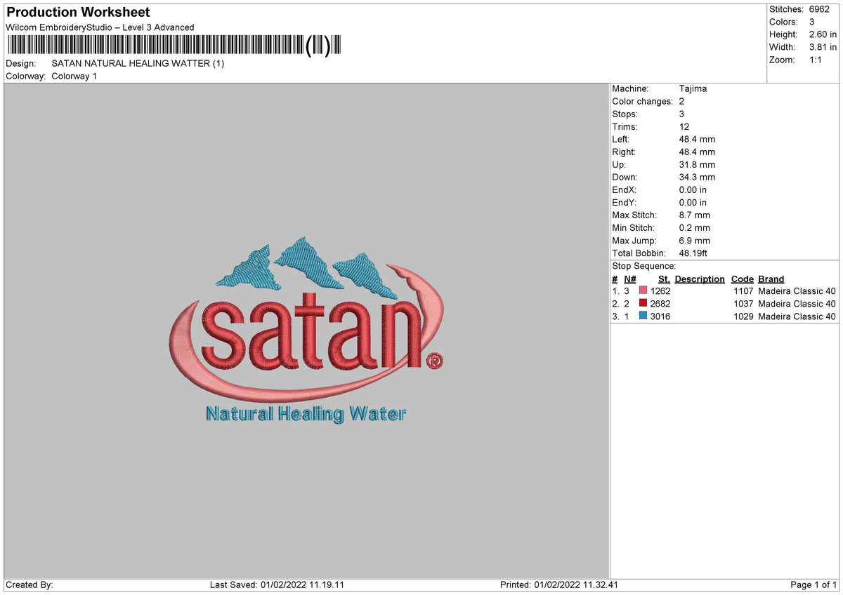Click 'Madeira Classic 40' in row 1107

click(797, 291)
